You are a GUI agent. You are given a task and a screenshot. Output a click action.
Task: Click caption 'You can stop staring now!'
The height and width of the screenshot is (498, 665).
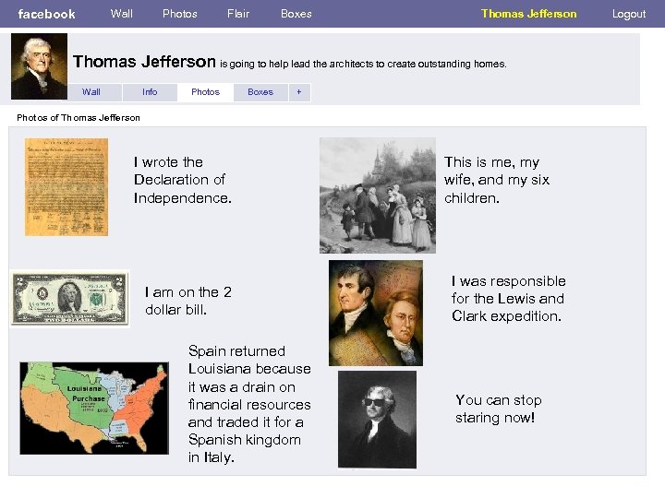[499, 409]
